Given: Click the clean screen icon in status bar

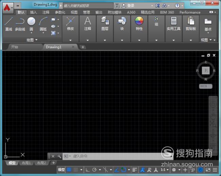Looking at the screenshot, I should pyautogui.click(x=208, y=170).
